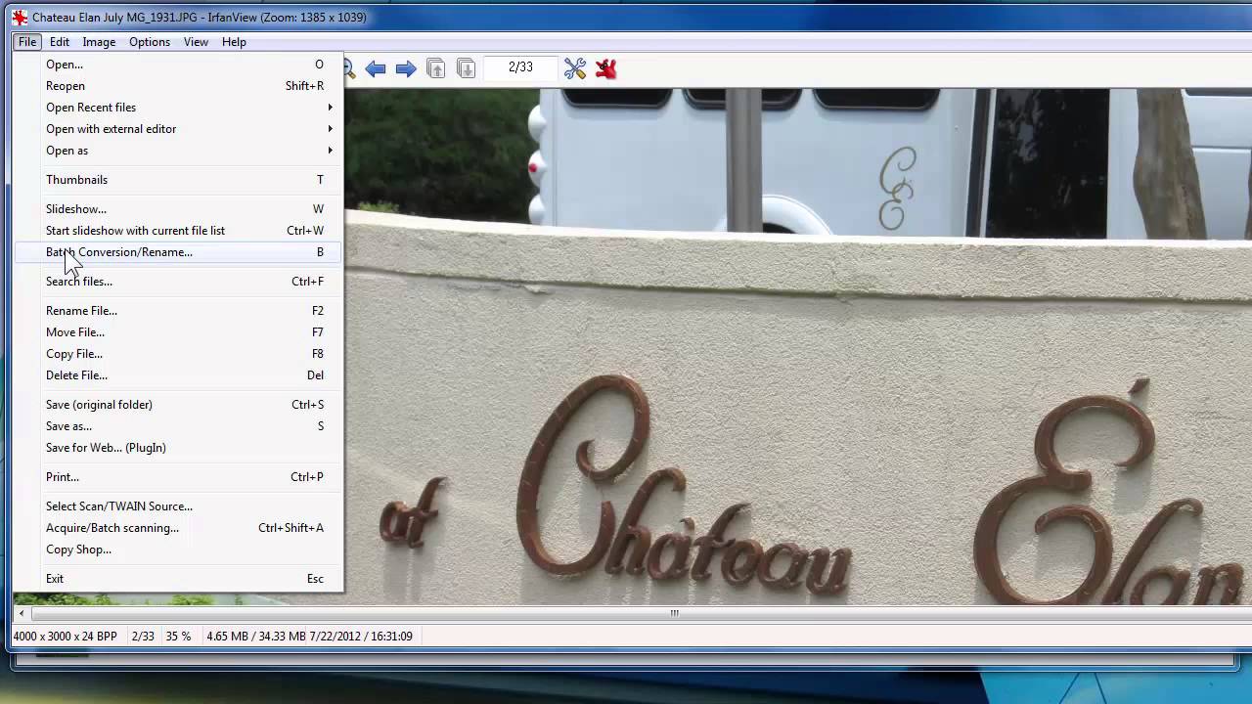Choose Copy Shop... menu entry
This screenshot has height=704, width=1252.
point(178,550)
